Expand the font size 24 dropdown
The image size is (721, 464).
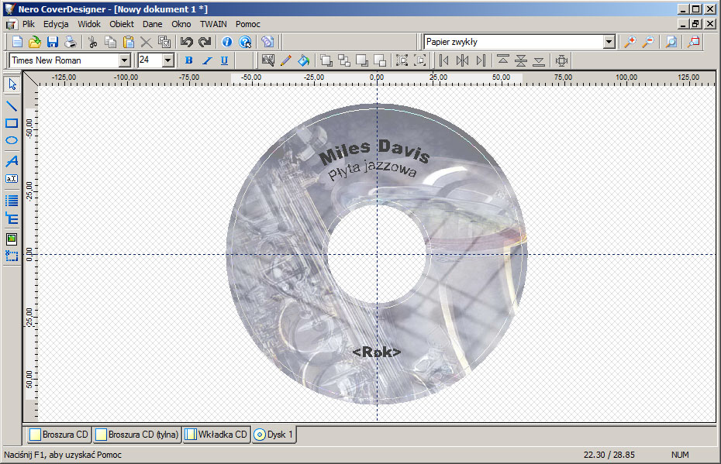pyautogui.click(x=167, y=60)
